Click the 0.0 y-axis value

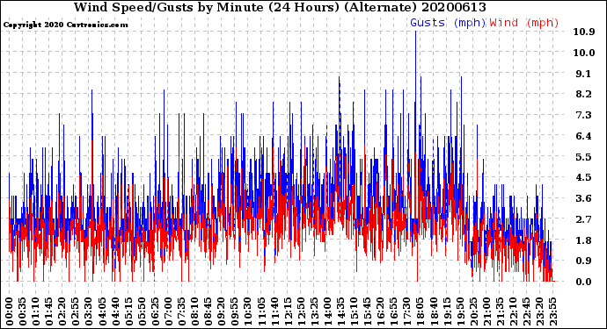[x=583, y=282]
